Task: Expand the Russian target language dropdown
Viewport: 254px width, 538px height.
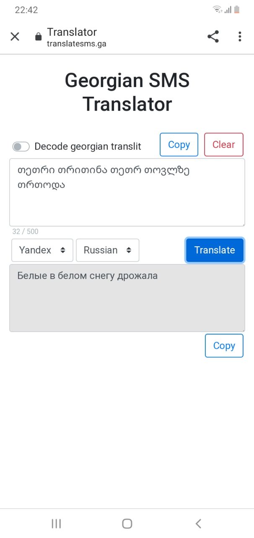Action: point(107,250)
